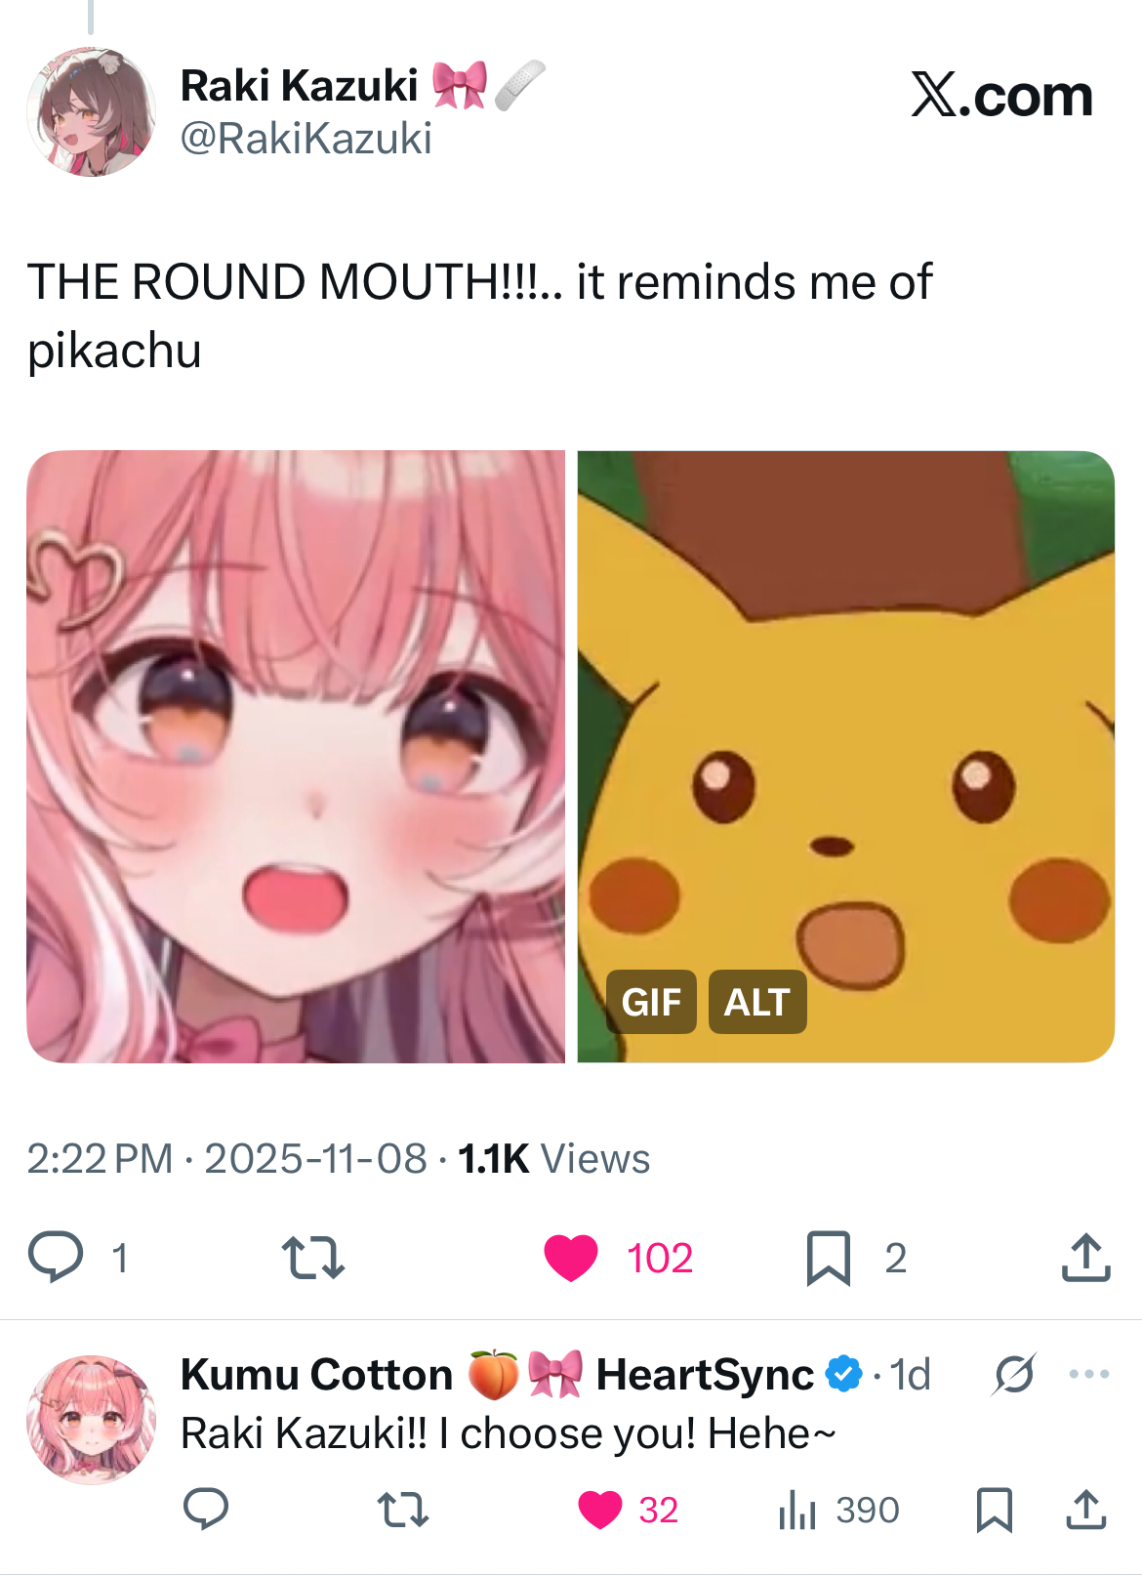The width and height of the screenshot is (1142, 1576).
Task: Open Kumu Cotton's profile avatar
Action: 92,1419
